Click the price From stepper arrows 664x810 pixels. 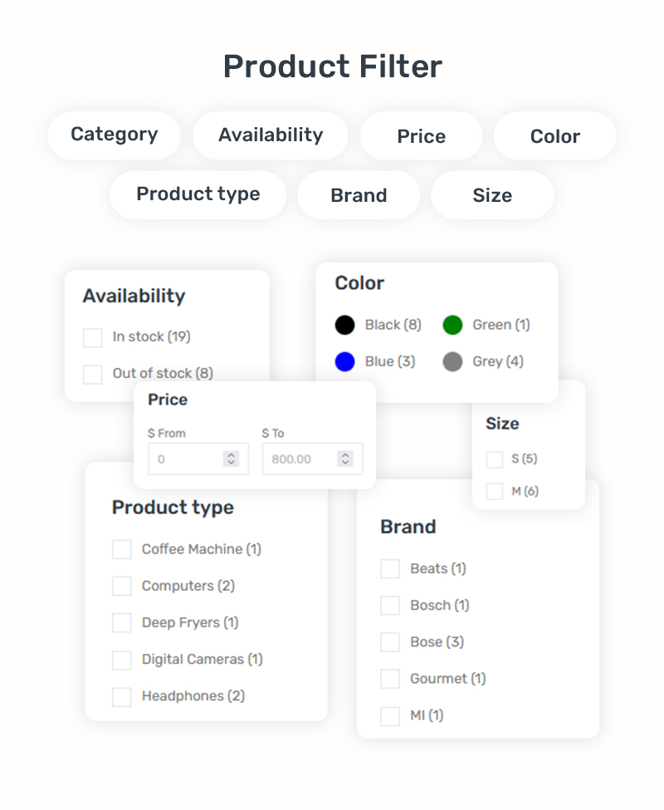(232, 459)
